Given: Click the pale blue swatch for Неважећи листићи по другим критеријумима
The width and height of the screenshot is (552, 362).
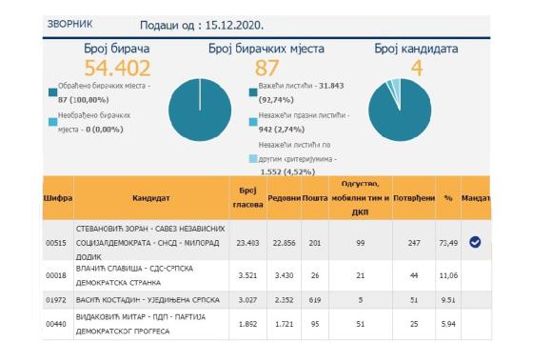Looking at the screenshot, I should click(253, 159).
